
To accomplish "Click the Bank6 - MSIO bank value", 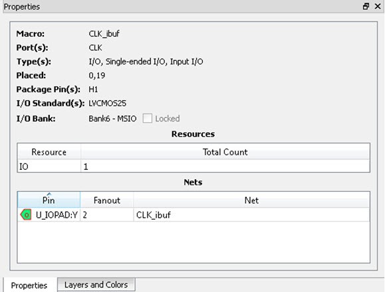I will 112,119.
